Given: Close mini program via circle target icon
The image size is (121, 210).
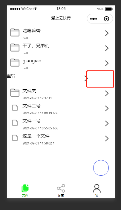Looking at the screenshot, I should point(106,19).
